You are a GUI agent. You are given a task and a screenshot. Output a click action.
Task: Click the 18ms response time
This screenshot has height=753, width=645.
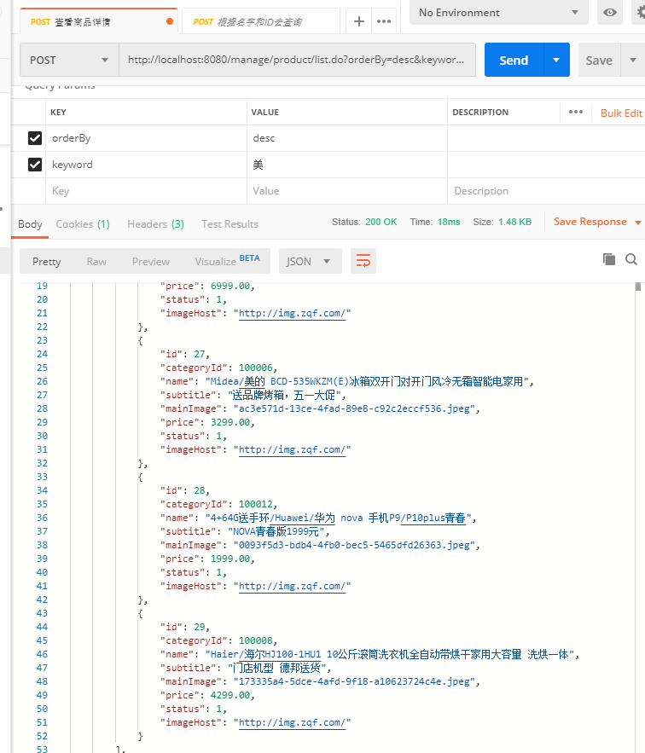tap(449, 222)
